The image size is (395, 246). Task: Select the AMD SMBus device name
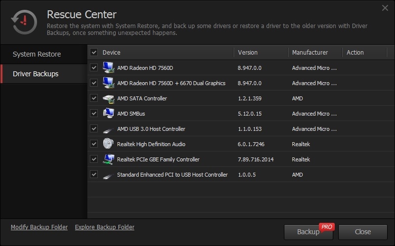click(x=131, y=114)
